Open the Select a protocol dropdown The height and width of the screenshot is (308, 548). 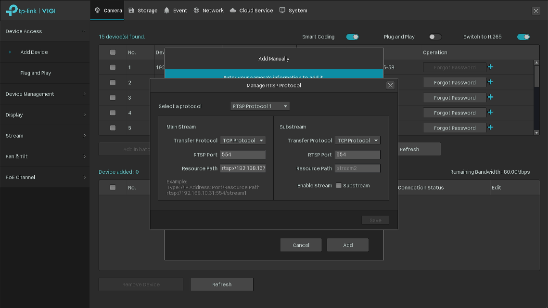[260, 106]
